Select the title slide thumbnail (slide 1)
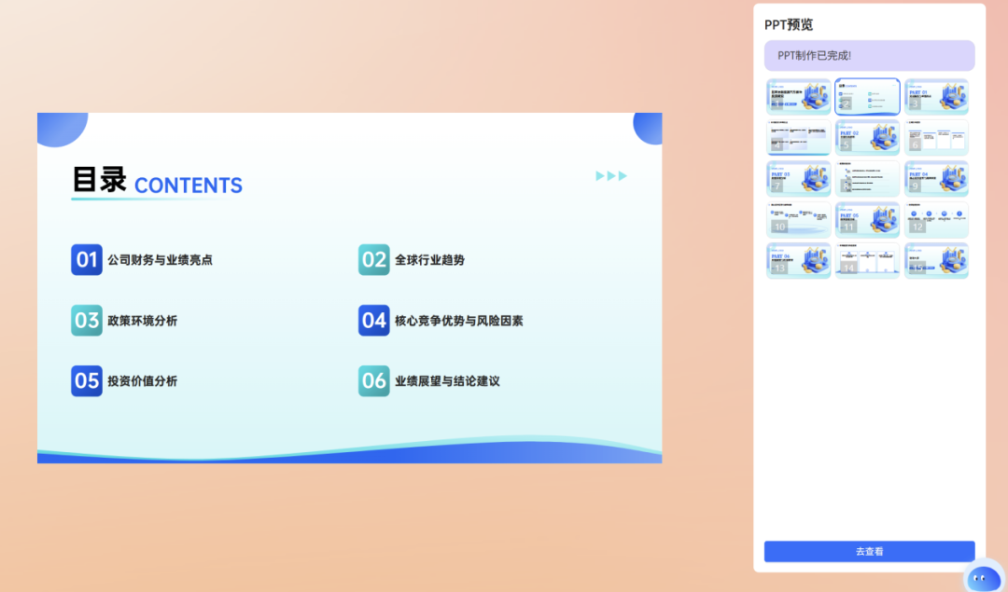Viewport: 1008px width, 592px height. tap(798, 96)
